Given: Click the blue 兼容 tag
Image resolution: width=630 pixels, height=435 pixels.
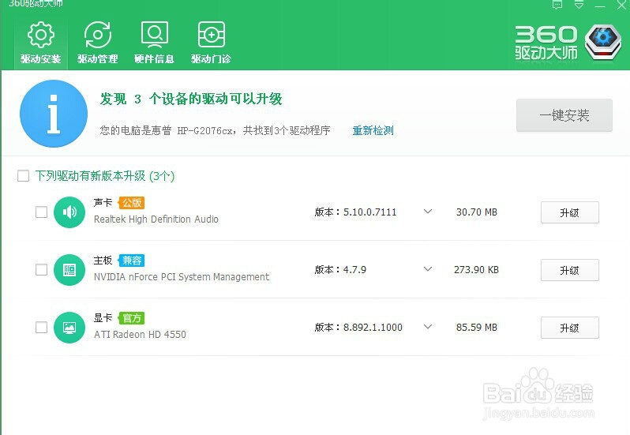Looking at the screenshot, I should click(131, 261).
